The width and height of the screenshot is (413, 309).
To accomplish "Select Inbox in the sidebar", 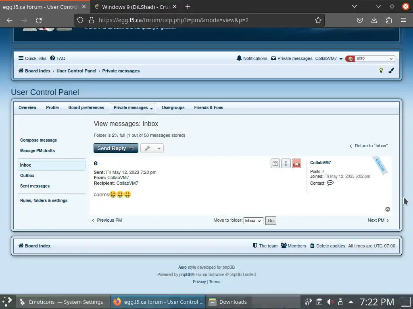I will (x=52, y=165).
